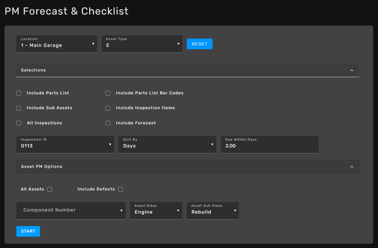Screen dimensions: 378x248
Task: Collapse the Asset PM Options chevron
Action: [352, 167]
